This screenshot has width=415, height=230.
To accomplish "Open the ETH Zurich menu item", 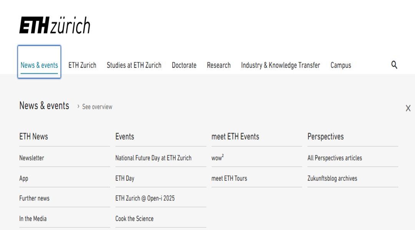I will pos(82,65).
